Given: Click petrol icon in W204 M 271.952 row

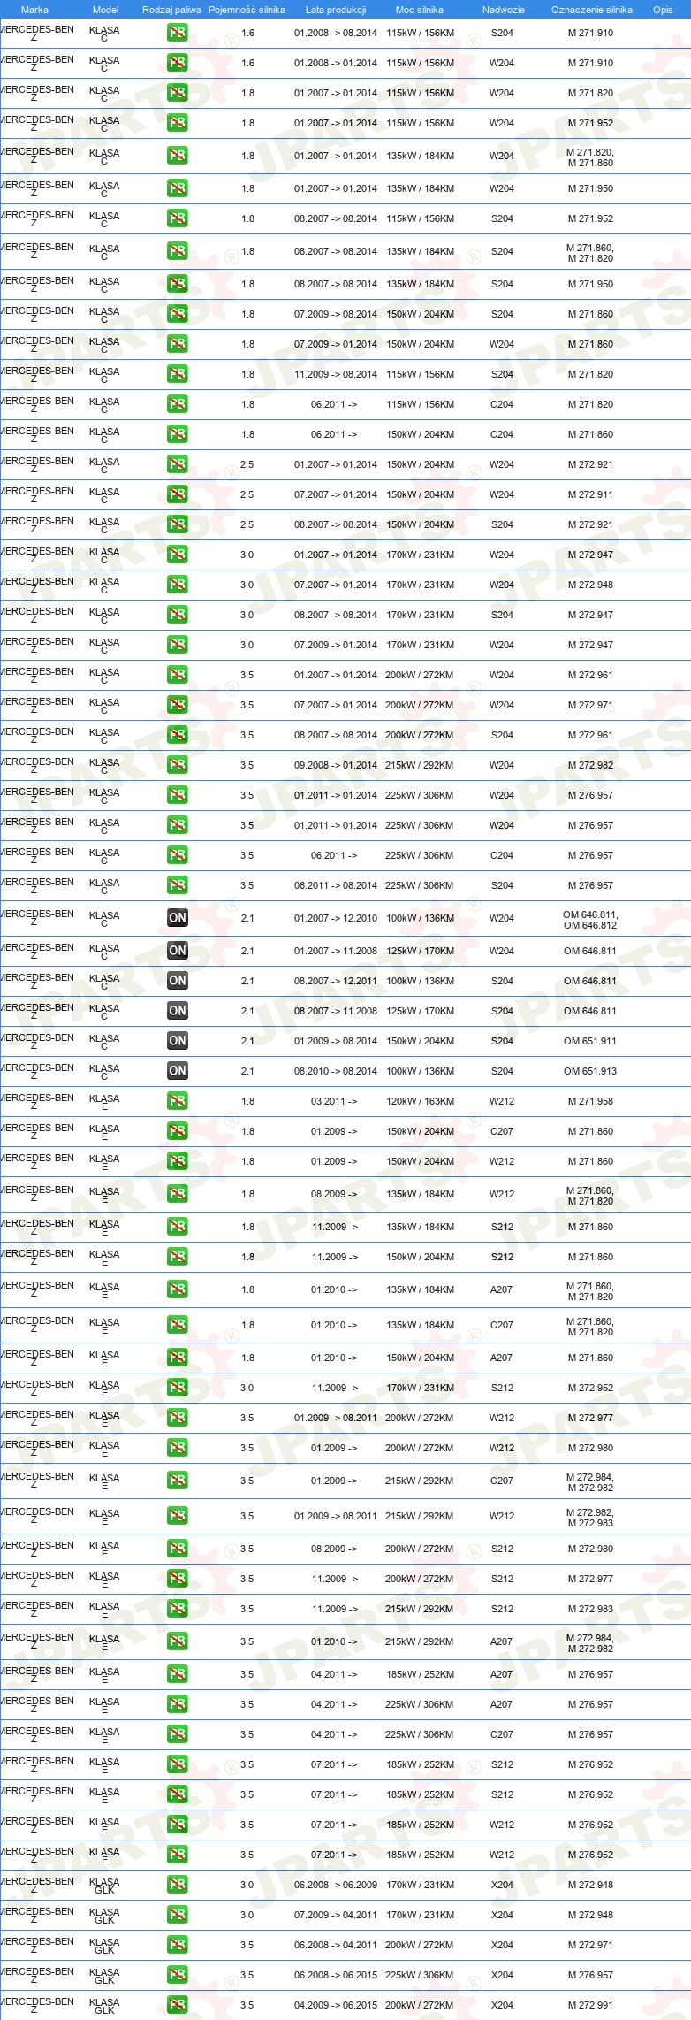Looking at the screenshot, I should [177, 124].
